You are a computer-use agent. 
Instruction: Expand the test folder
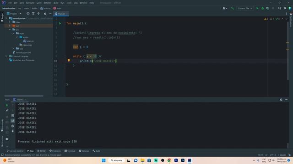[13, 49]
